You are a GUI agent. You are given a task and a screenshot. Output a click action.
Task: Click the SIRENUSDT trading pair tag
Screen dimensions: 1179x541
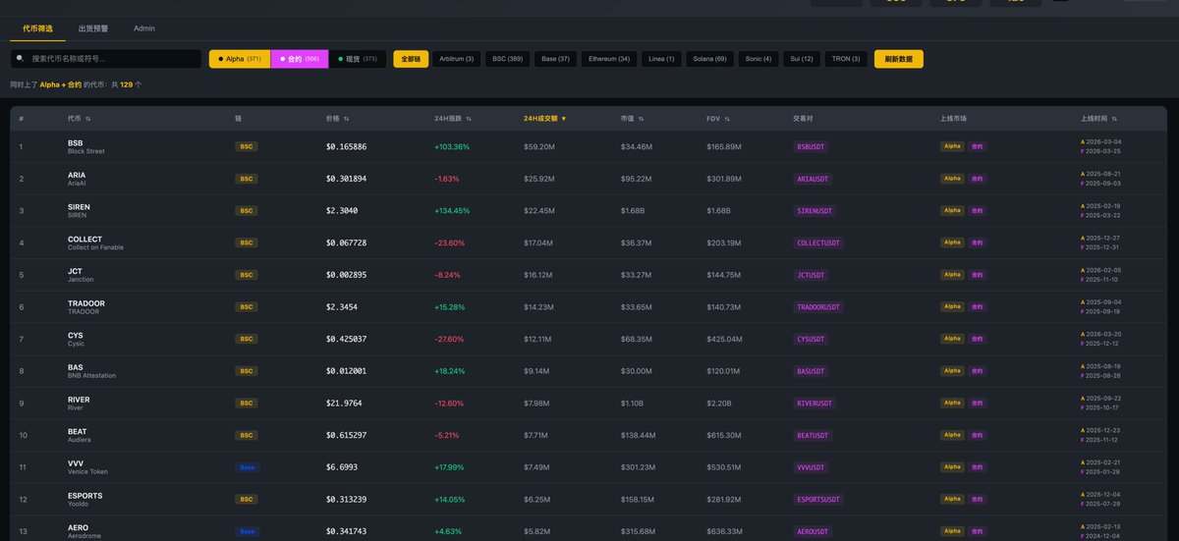tap(814, 211)
